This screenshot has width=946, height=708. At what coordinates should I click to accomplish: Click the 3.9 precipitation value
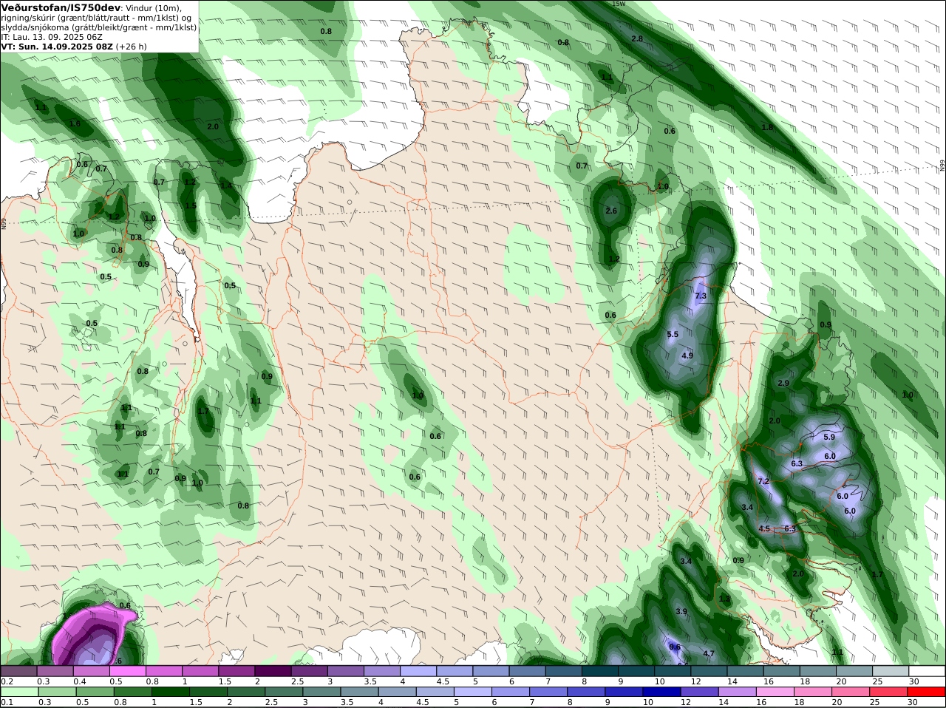click(681, 611)
